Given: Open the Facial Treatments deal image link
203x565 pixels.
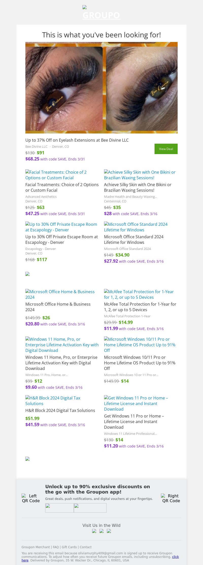Looking at the screenshot, I should pos(56,175).
